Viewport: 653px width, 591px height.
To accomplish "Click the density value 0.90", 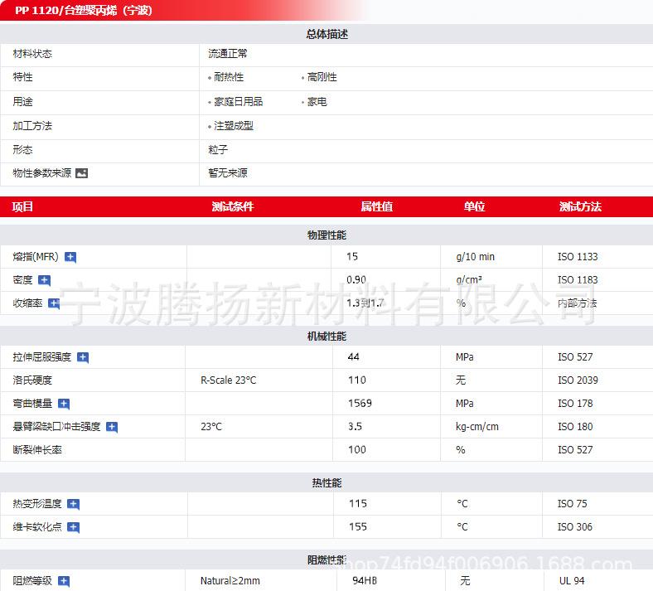I will point(356,280).
